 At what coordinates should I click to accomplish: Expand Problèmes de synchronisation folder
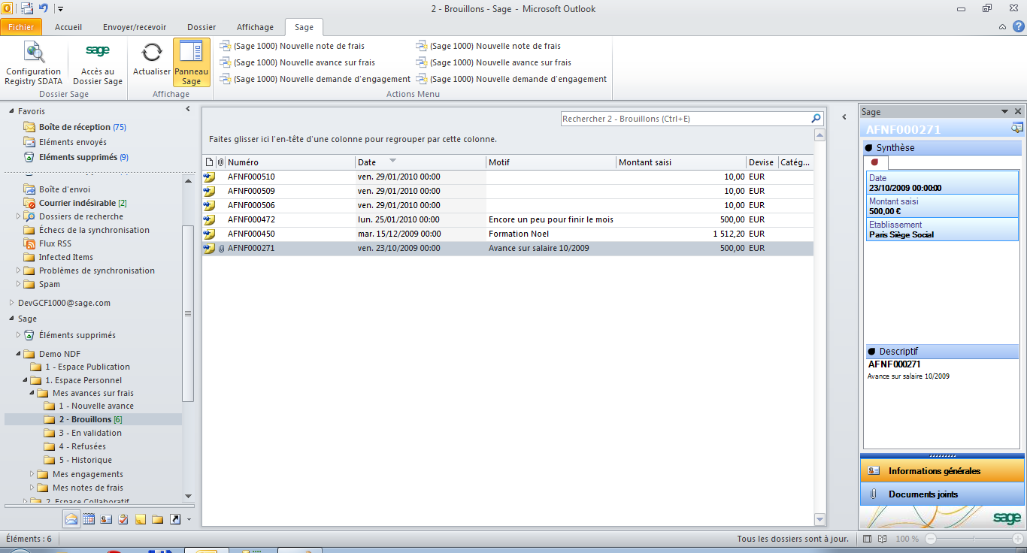pyautogui.click(x=19, y=270)
